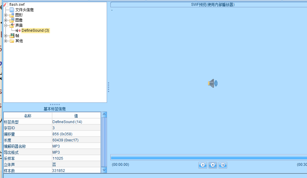Click the 331852 sample count value
Screen dimensions: 307x178
pos(76,171)
